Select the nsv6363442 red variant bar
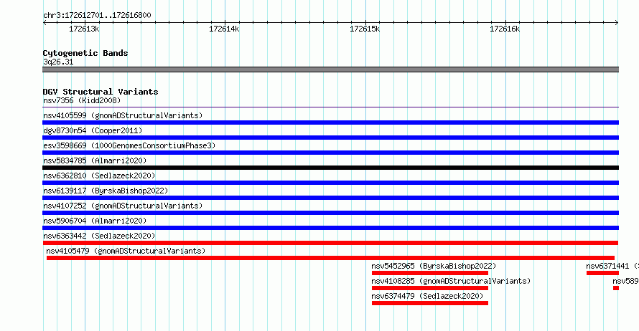The width and height of the screenshot is (639, 331). pos(330,243)
